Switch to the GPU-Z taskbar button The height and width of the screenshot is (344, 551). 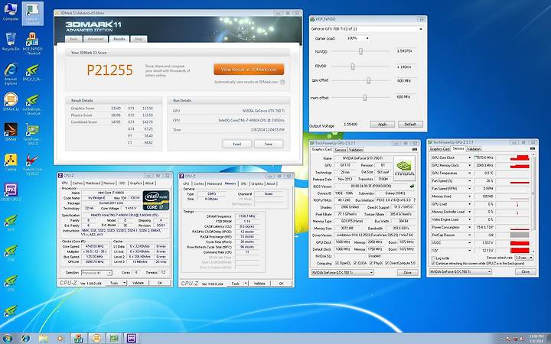click(x=114, y=339)
